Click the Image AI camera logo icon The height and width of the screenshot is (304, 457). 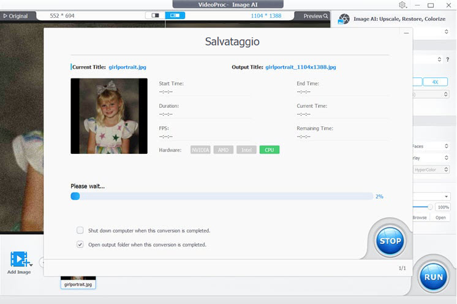pos(344,19)
